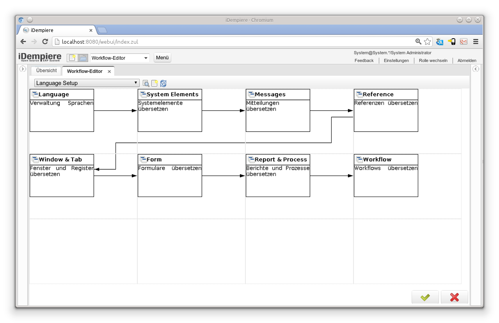Cancel with the red X button
The width and height of the screenshot is (499, 323).
pos(454,297)
